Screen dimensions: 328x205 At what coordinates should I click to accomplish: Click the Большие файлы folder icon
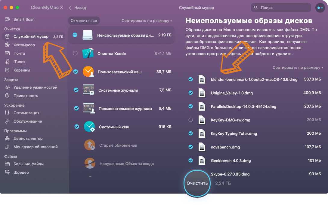(x=7, y=164)
